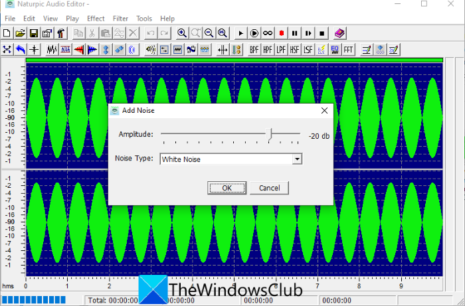The height and width of the screenshot is (306, 465).
Task: Apply the BPF band pass filter
Action: [x=254, y=50]
